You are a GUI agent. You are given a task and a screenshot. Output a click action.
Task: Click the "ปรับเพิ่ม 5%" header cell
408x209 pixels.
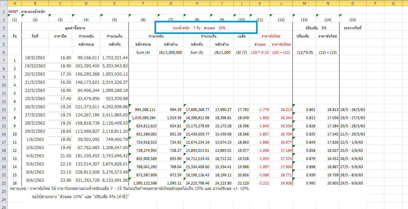(316, 28)
